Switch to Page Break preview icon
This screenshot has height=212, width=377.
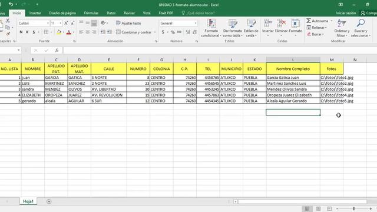[329, 208]
